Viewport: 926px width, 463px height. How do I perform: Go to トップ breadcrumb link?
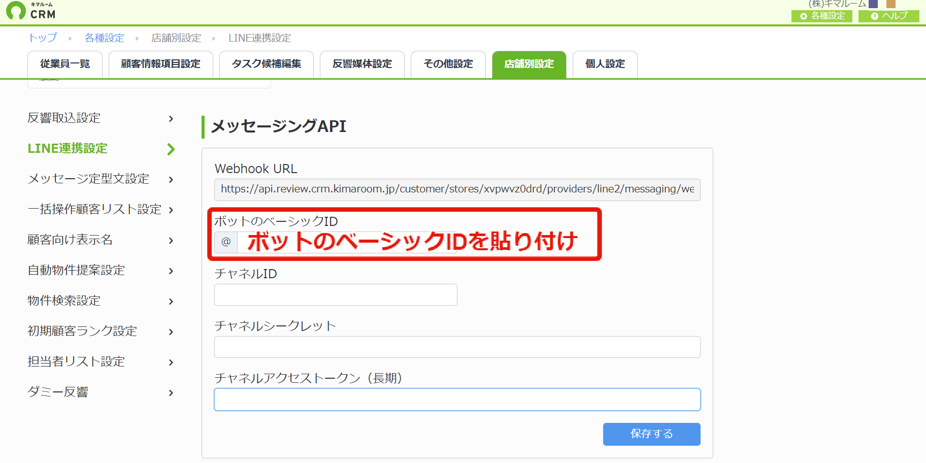tap(43, 38)
